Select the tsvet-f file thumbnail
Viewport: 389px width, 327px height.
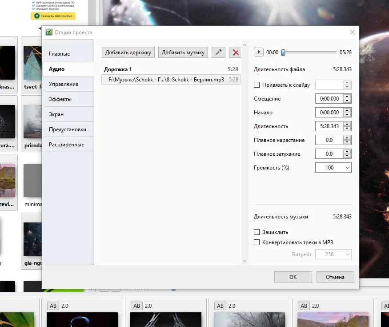coord(32,63)
